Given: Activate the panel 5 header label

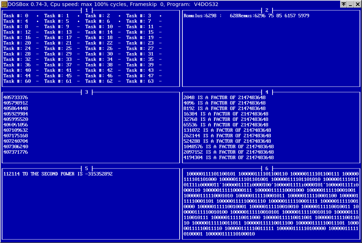Looking at the screenshot, I should tap(87, 168).
